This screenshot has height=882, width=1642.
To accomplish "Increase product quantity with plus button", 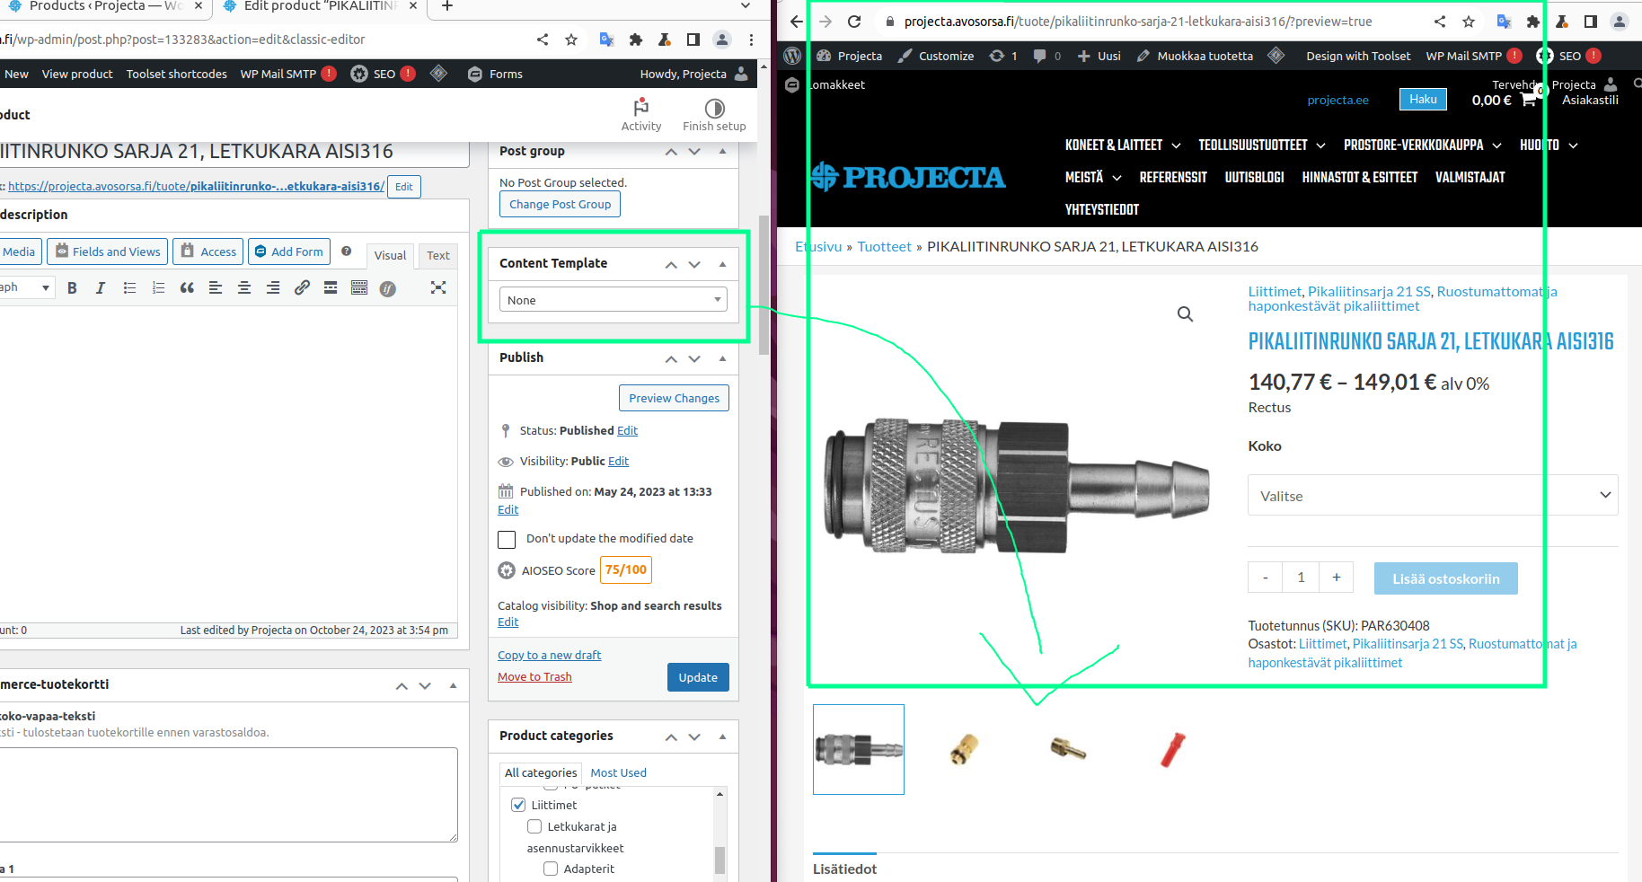I will (x=1337, y=578).
